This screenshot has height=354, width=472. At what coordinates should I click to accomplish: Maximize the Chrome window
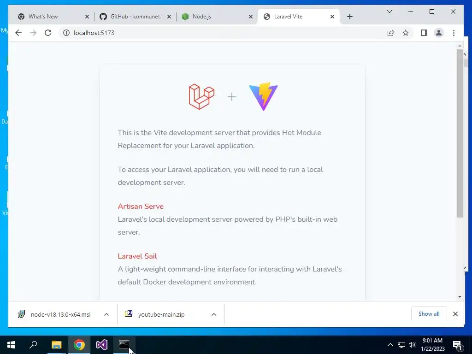(x=431, y=12)
